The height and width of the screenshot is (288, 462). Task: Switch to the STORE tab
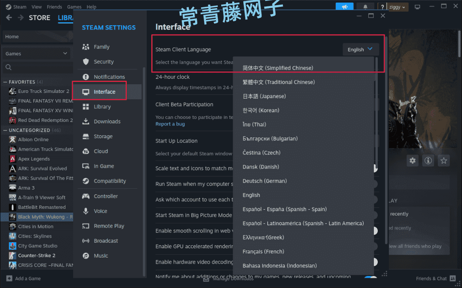39,18
